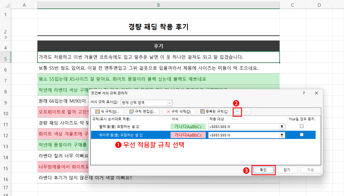The image size is (344, 196).
Task: Click the '적용 대상' column header
Action: [x=216, y=119]
